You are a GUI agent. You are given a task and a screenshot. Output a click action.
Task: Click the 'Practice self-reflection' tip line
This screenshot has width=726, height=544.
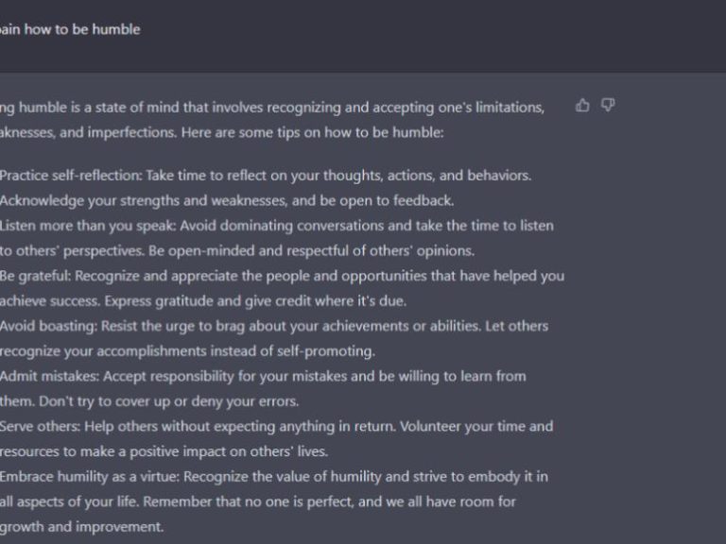click(x=266, y=176)
